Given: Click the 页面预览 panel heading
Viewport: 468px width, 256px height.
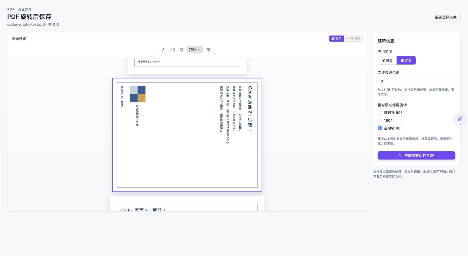Looking at the screenshot, I should (19, 39).
